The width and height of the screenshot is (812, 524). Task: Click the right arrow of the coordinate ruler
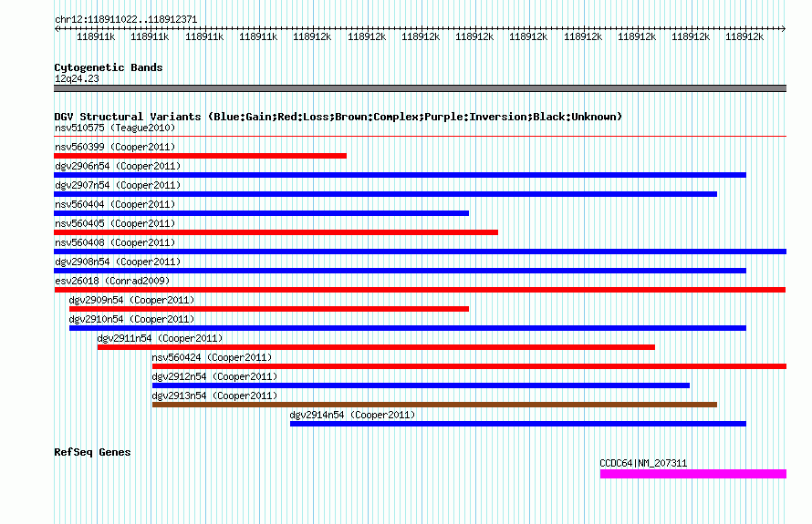coord(784,29)
